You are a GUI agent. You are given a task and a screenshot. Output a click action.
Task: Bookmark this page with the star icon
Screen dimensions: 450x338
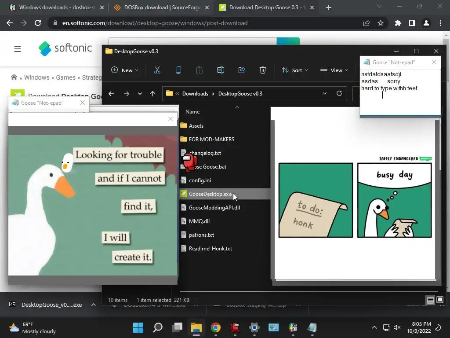click(381, 23)
